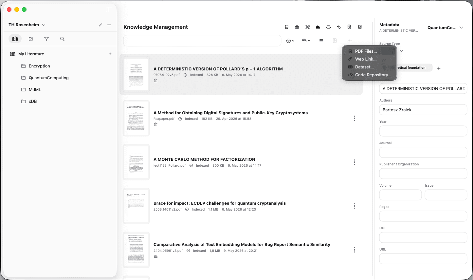
Task: Click the file name 0707.4102v5.pdf
Action: pyautogui.click(x=167, y=75)
